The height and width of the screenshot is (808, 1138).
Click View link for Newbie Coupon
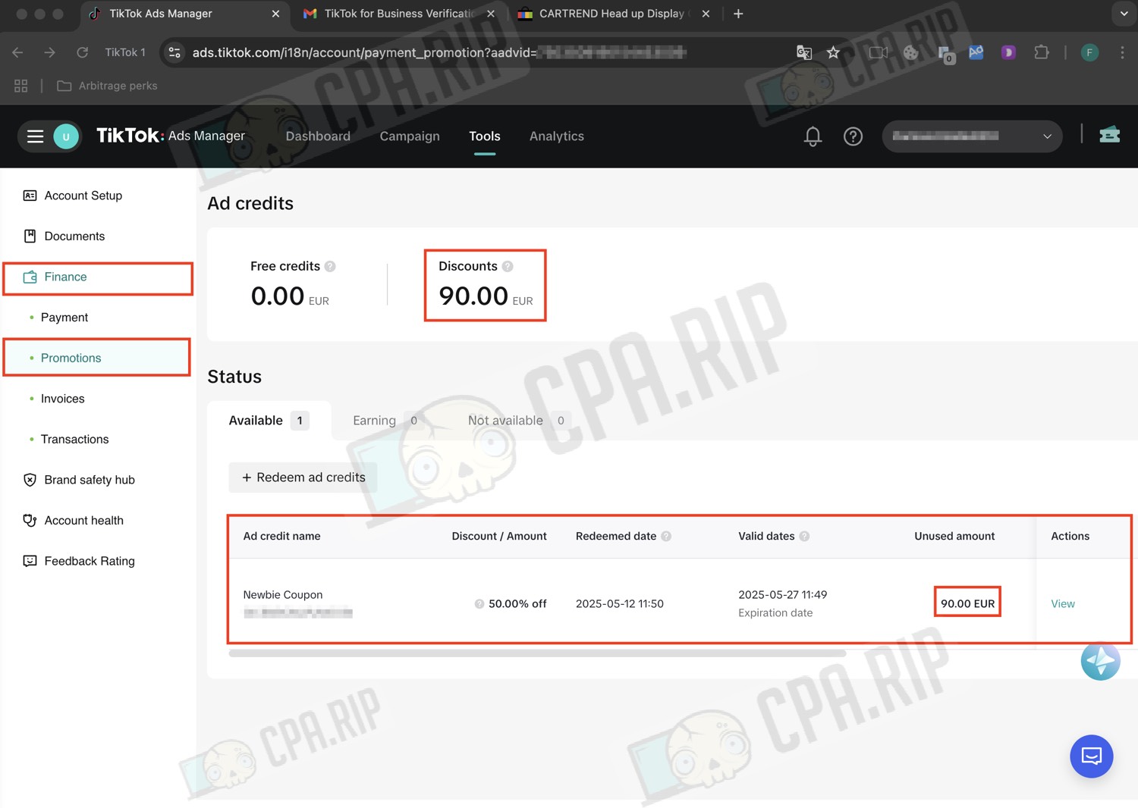pos(1063,604)
